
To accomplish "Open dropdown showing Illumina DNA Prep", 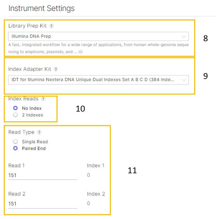I will pos(94,36).
